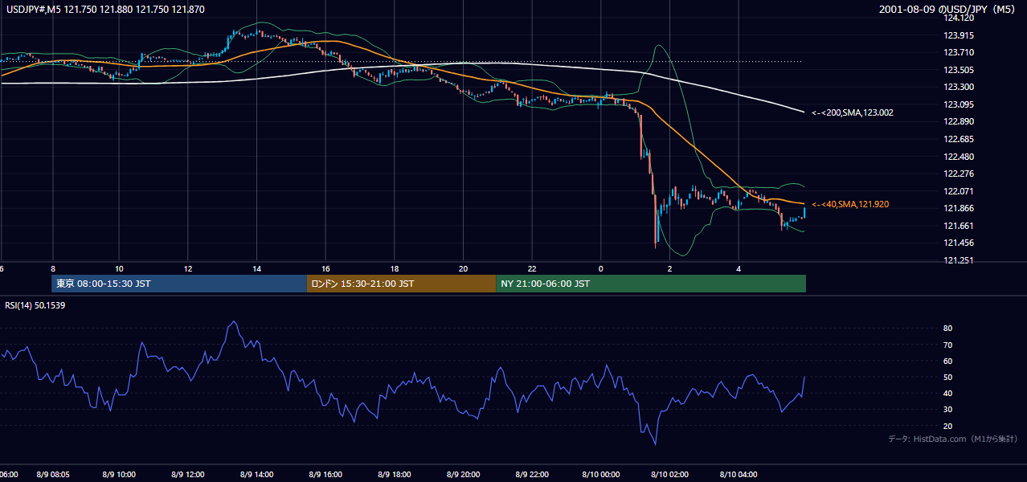Click hour 18 on the price chart axis
The image size is (1027, 482).
click(395, 268)
